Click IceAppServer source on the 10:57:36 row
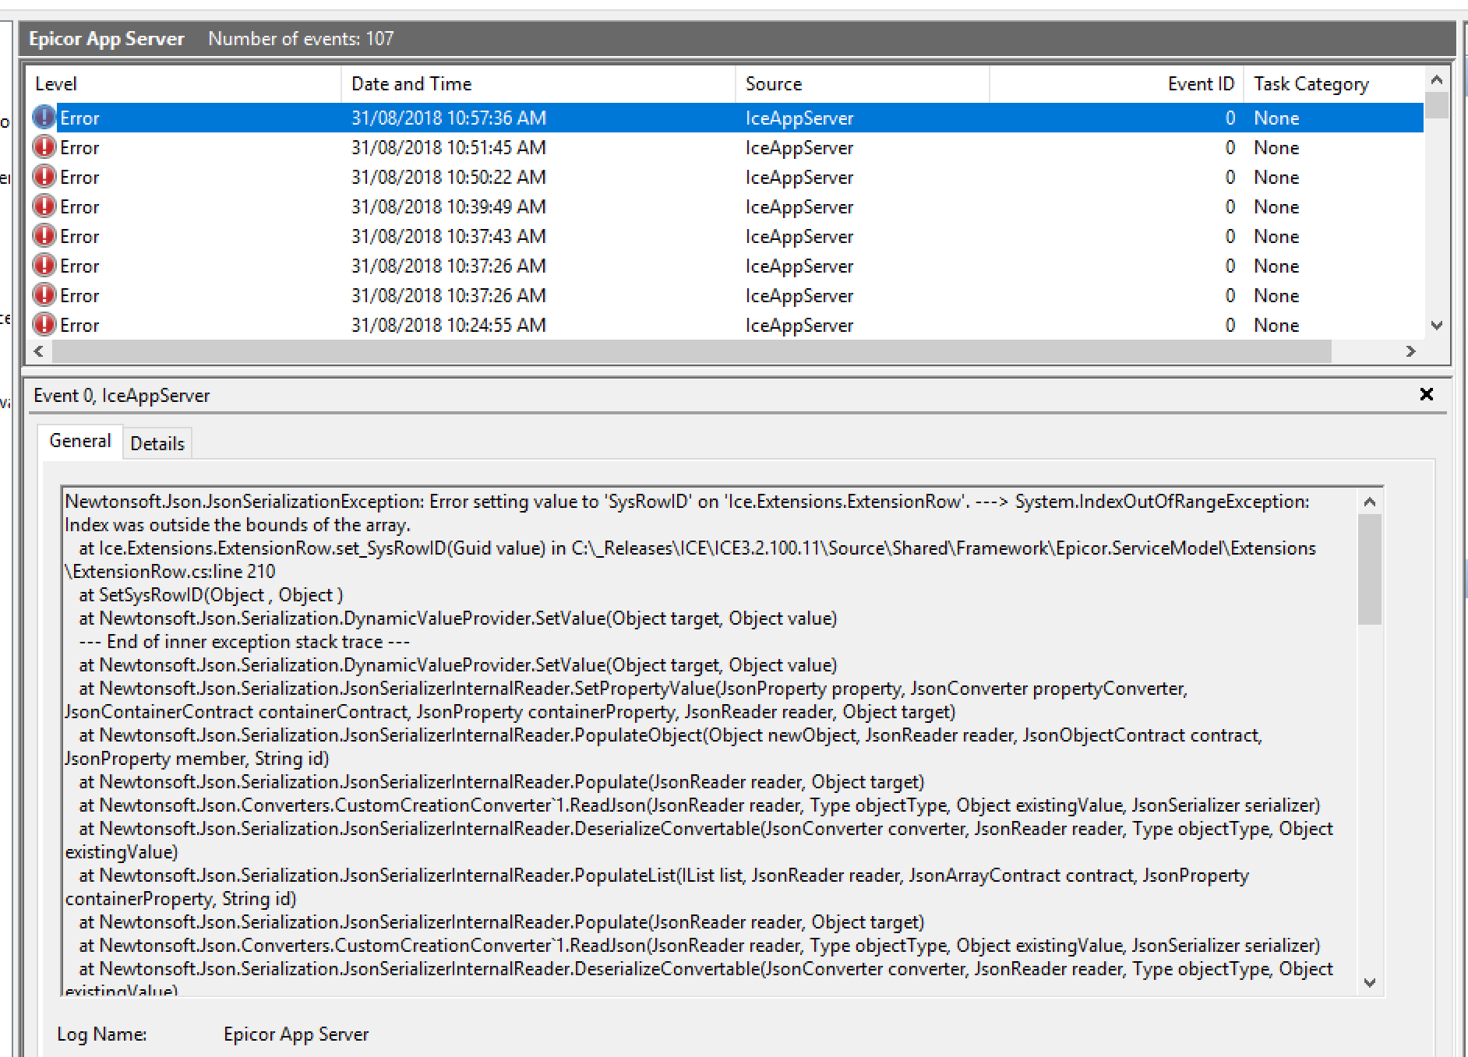Image resolution: width=1468 pixels, height=1057 pixels. coord(799,118)
